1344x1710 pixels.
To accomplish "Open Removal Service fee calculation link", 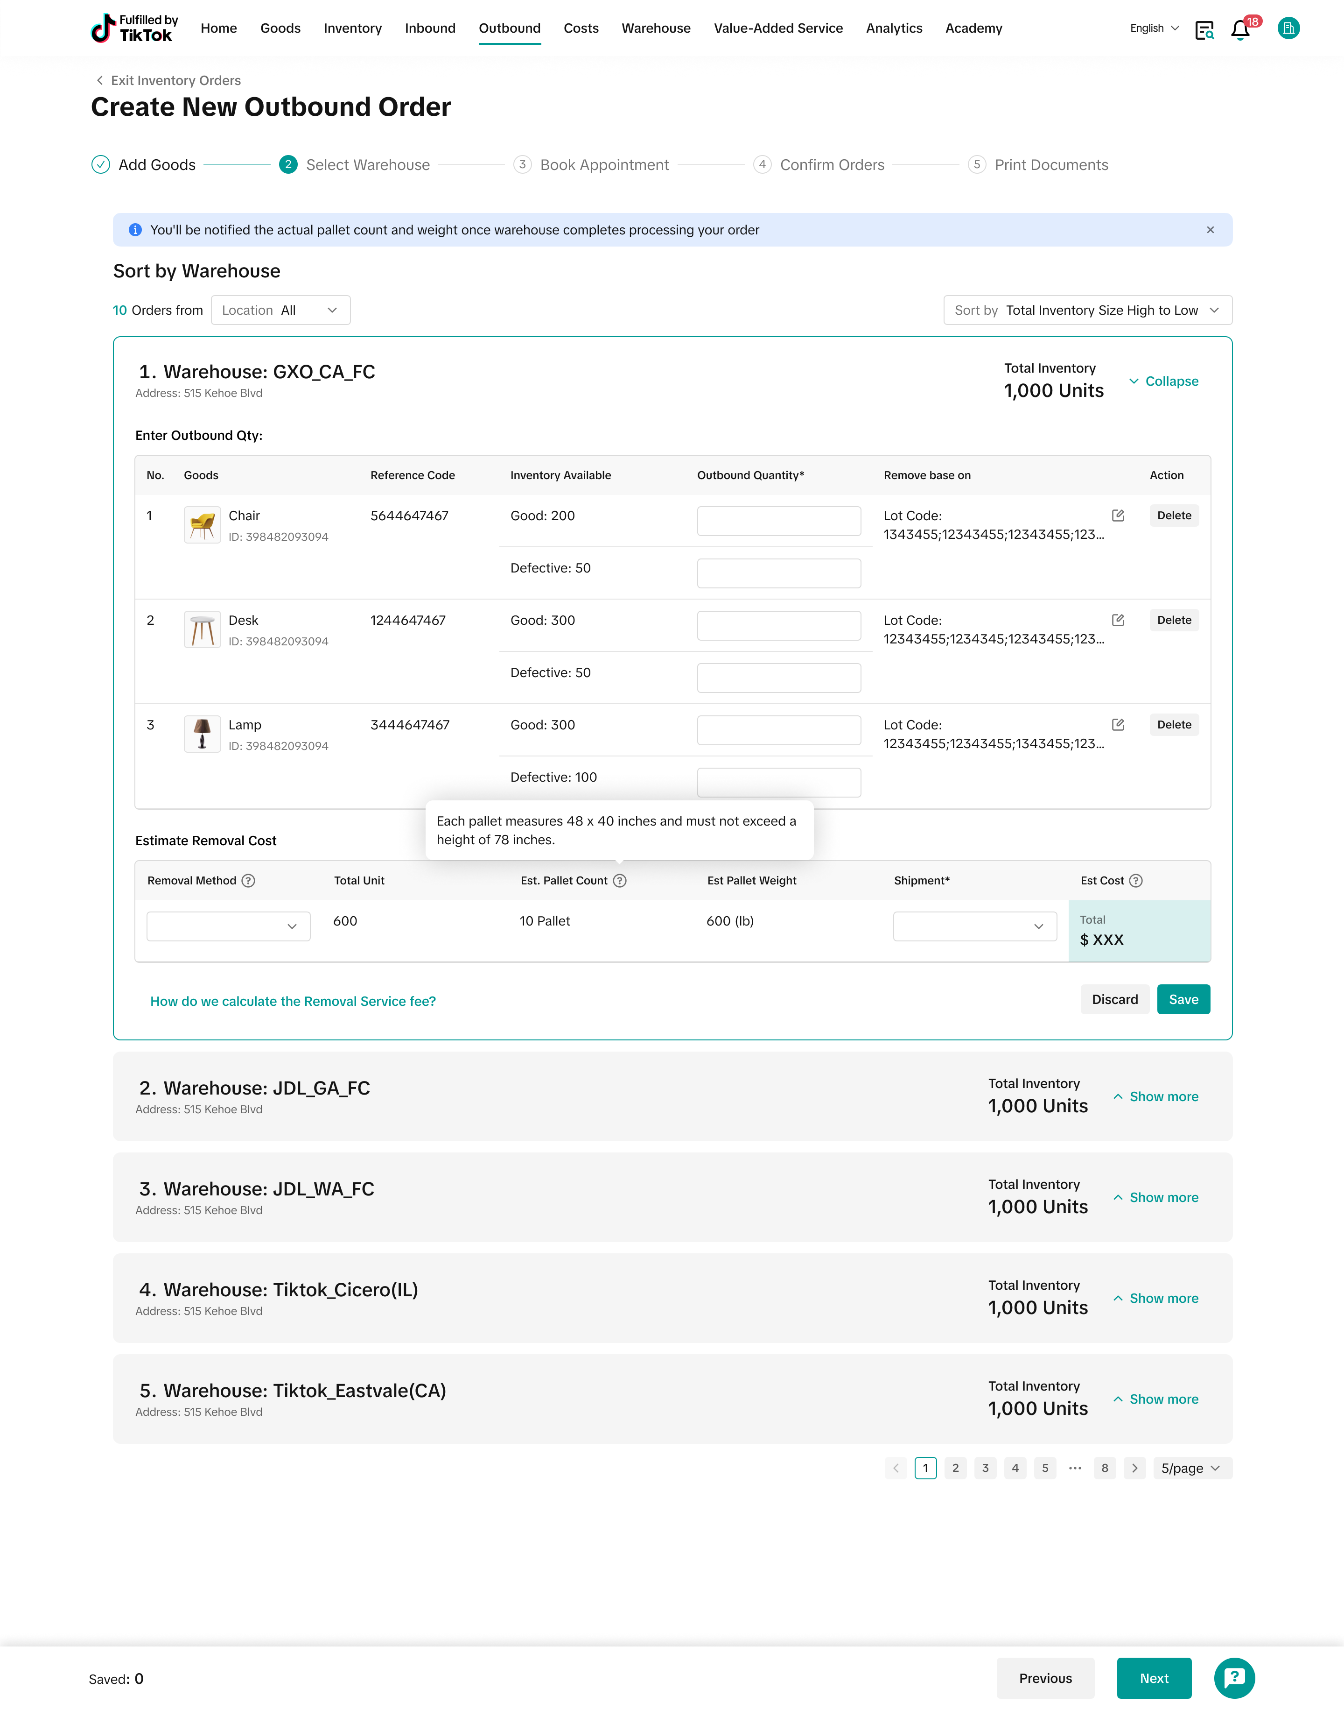I will (x=293, y=1002).
